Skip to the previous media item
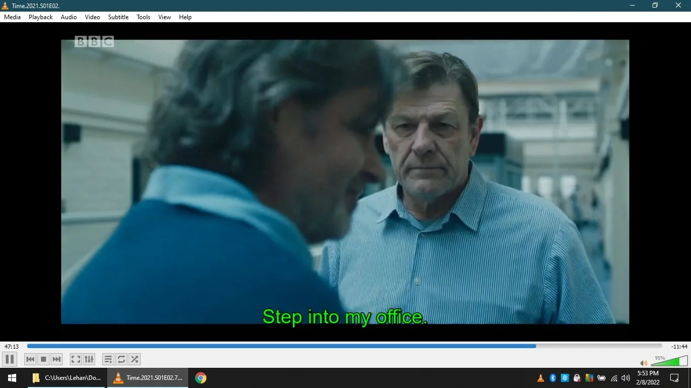This screenshot has width=691, height=388. (30, 359)
